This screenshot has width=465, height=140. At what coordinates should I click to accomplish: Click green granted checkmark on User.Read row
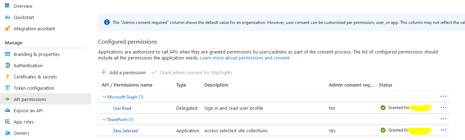click(x=383, y=108)
